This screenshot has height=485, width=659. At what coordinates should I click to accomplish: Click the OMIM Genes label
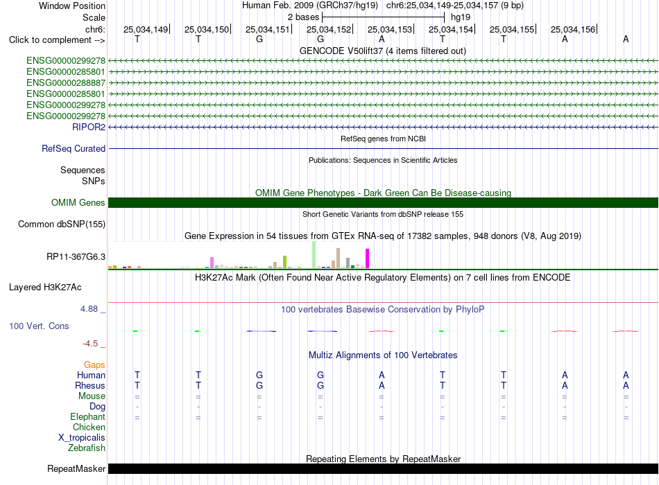pos(78,203)
